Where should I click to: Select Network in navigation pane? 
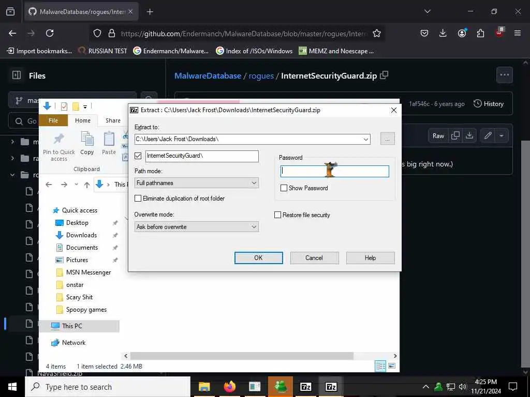pyautogui.click(x=73, y=343)
